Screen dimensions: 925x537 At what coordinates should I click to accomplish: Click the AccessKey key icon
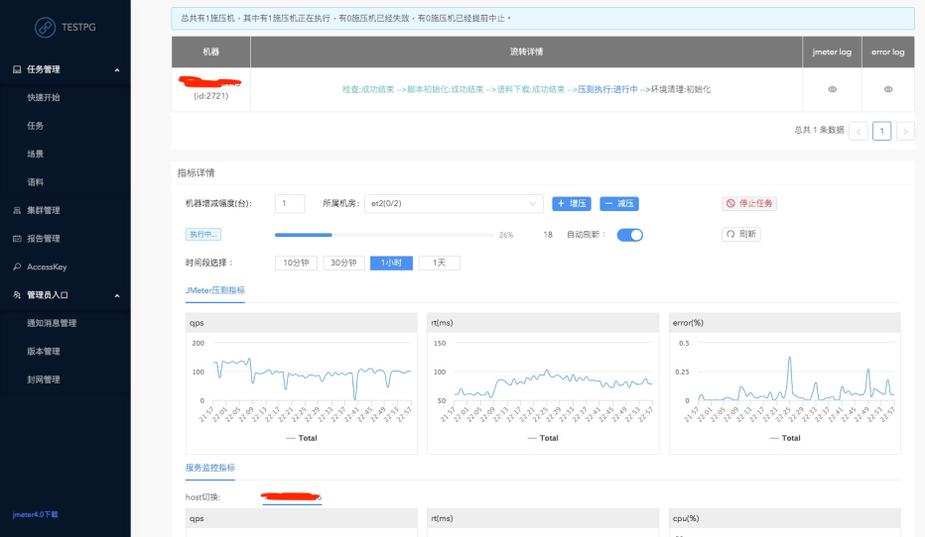click(17, 267)
